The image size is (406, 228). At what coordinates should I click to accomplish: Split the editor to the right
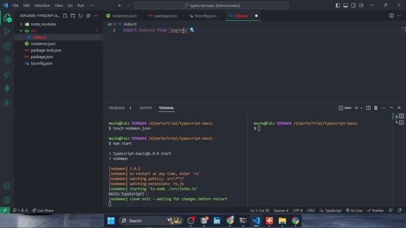point(391,16)
